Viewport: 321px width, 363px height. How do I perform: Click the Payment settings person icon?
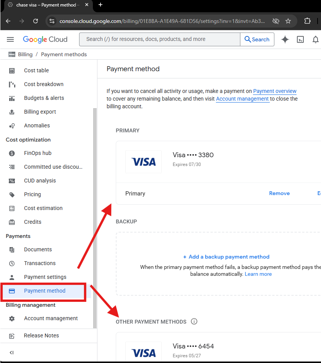pyautogui.click(x=12, y=277)
